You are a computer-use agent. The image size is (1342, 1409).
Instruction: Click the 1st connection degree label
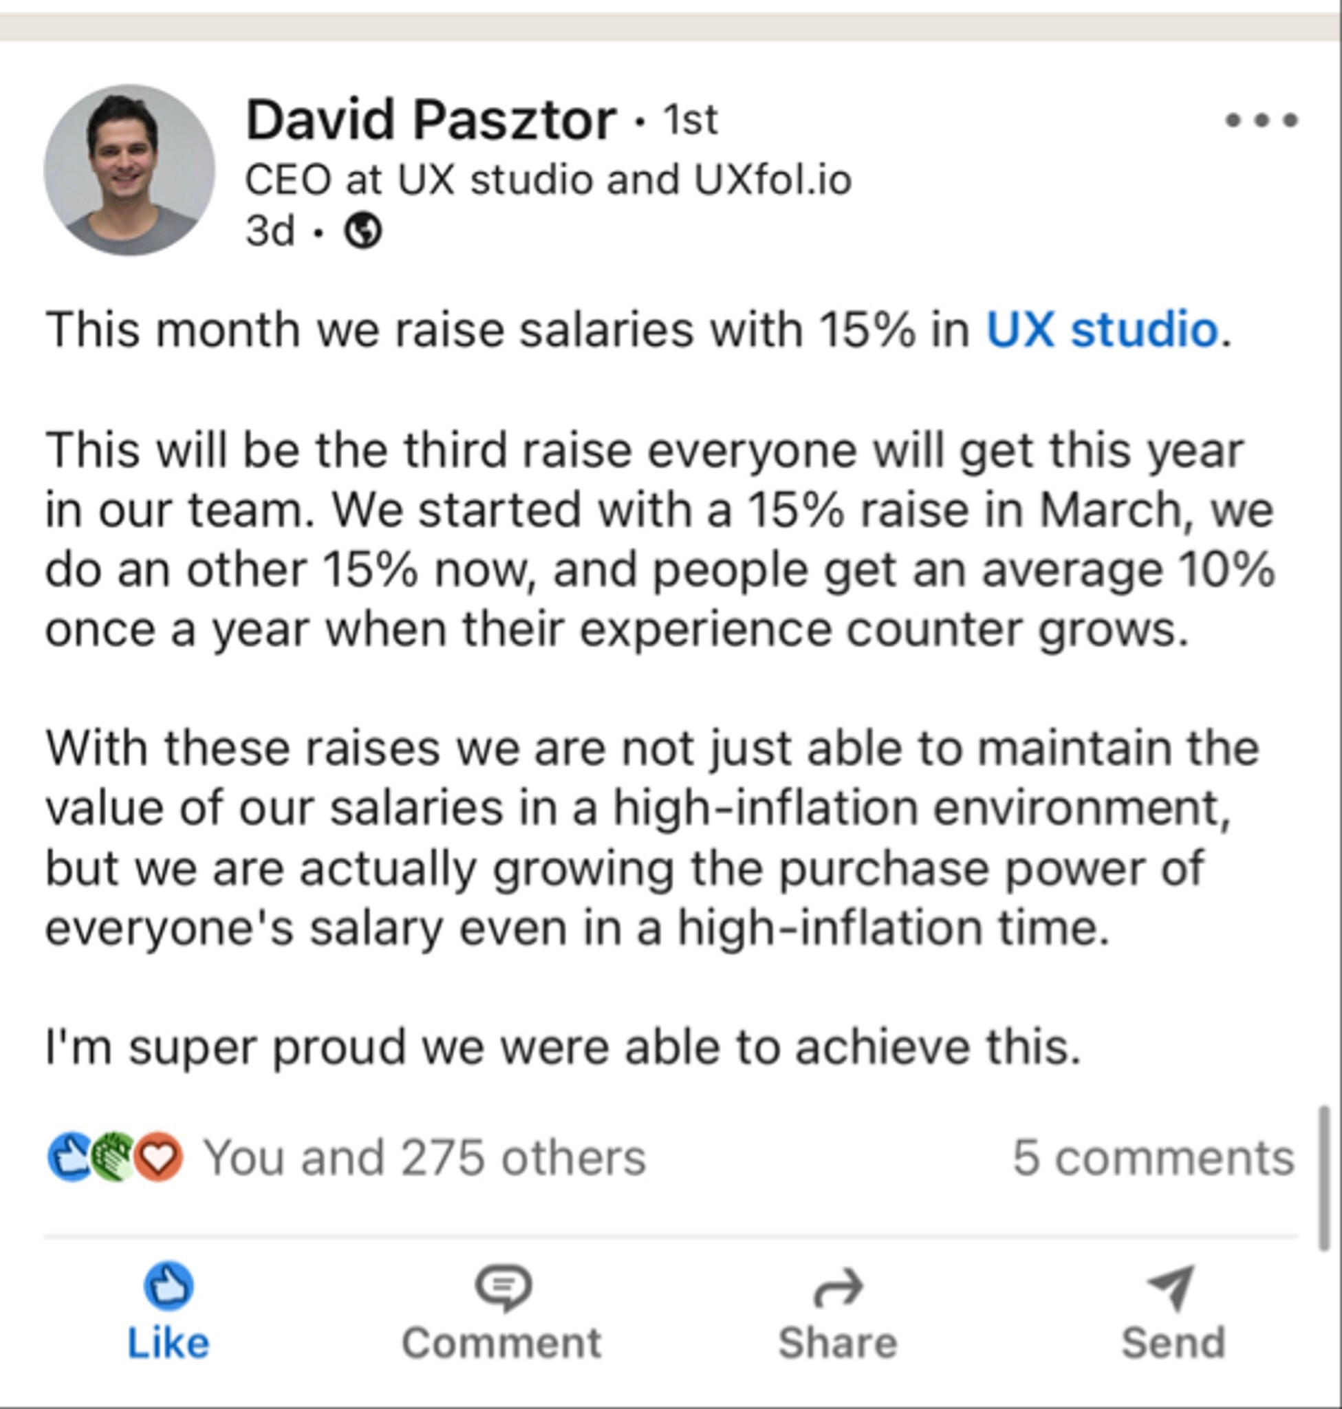click(x=691, y=120)
